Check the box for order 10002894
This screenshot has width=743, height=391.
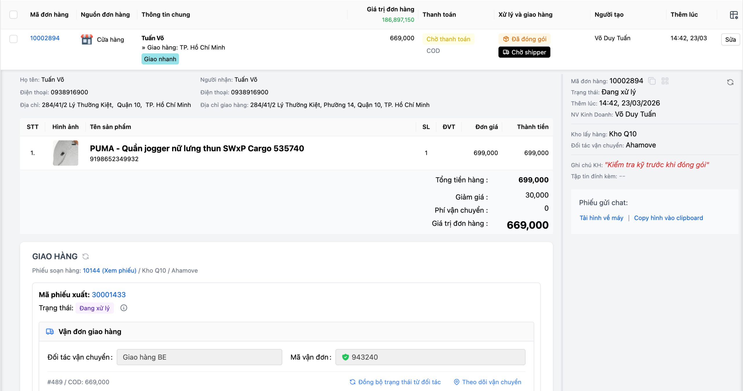point(13,39)
